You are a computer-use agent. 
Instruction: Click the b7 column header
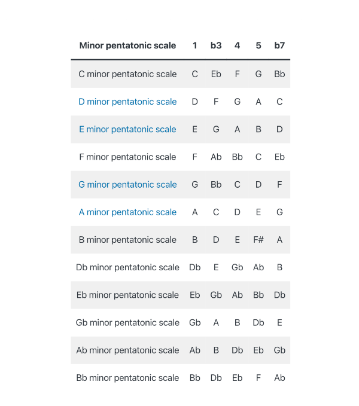[279, 45]
